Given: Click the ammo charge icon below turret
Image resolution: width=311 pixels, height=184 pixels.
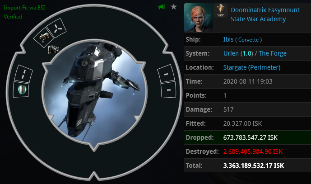Looking at the screenshot, I should (x=54, y=49).
